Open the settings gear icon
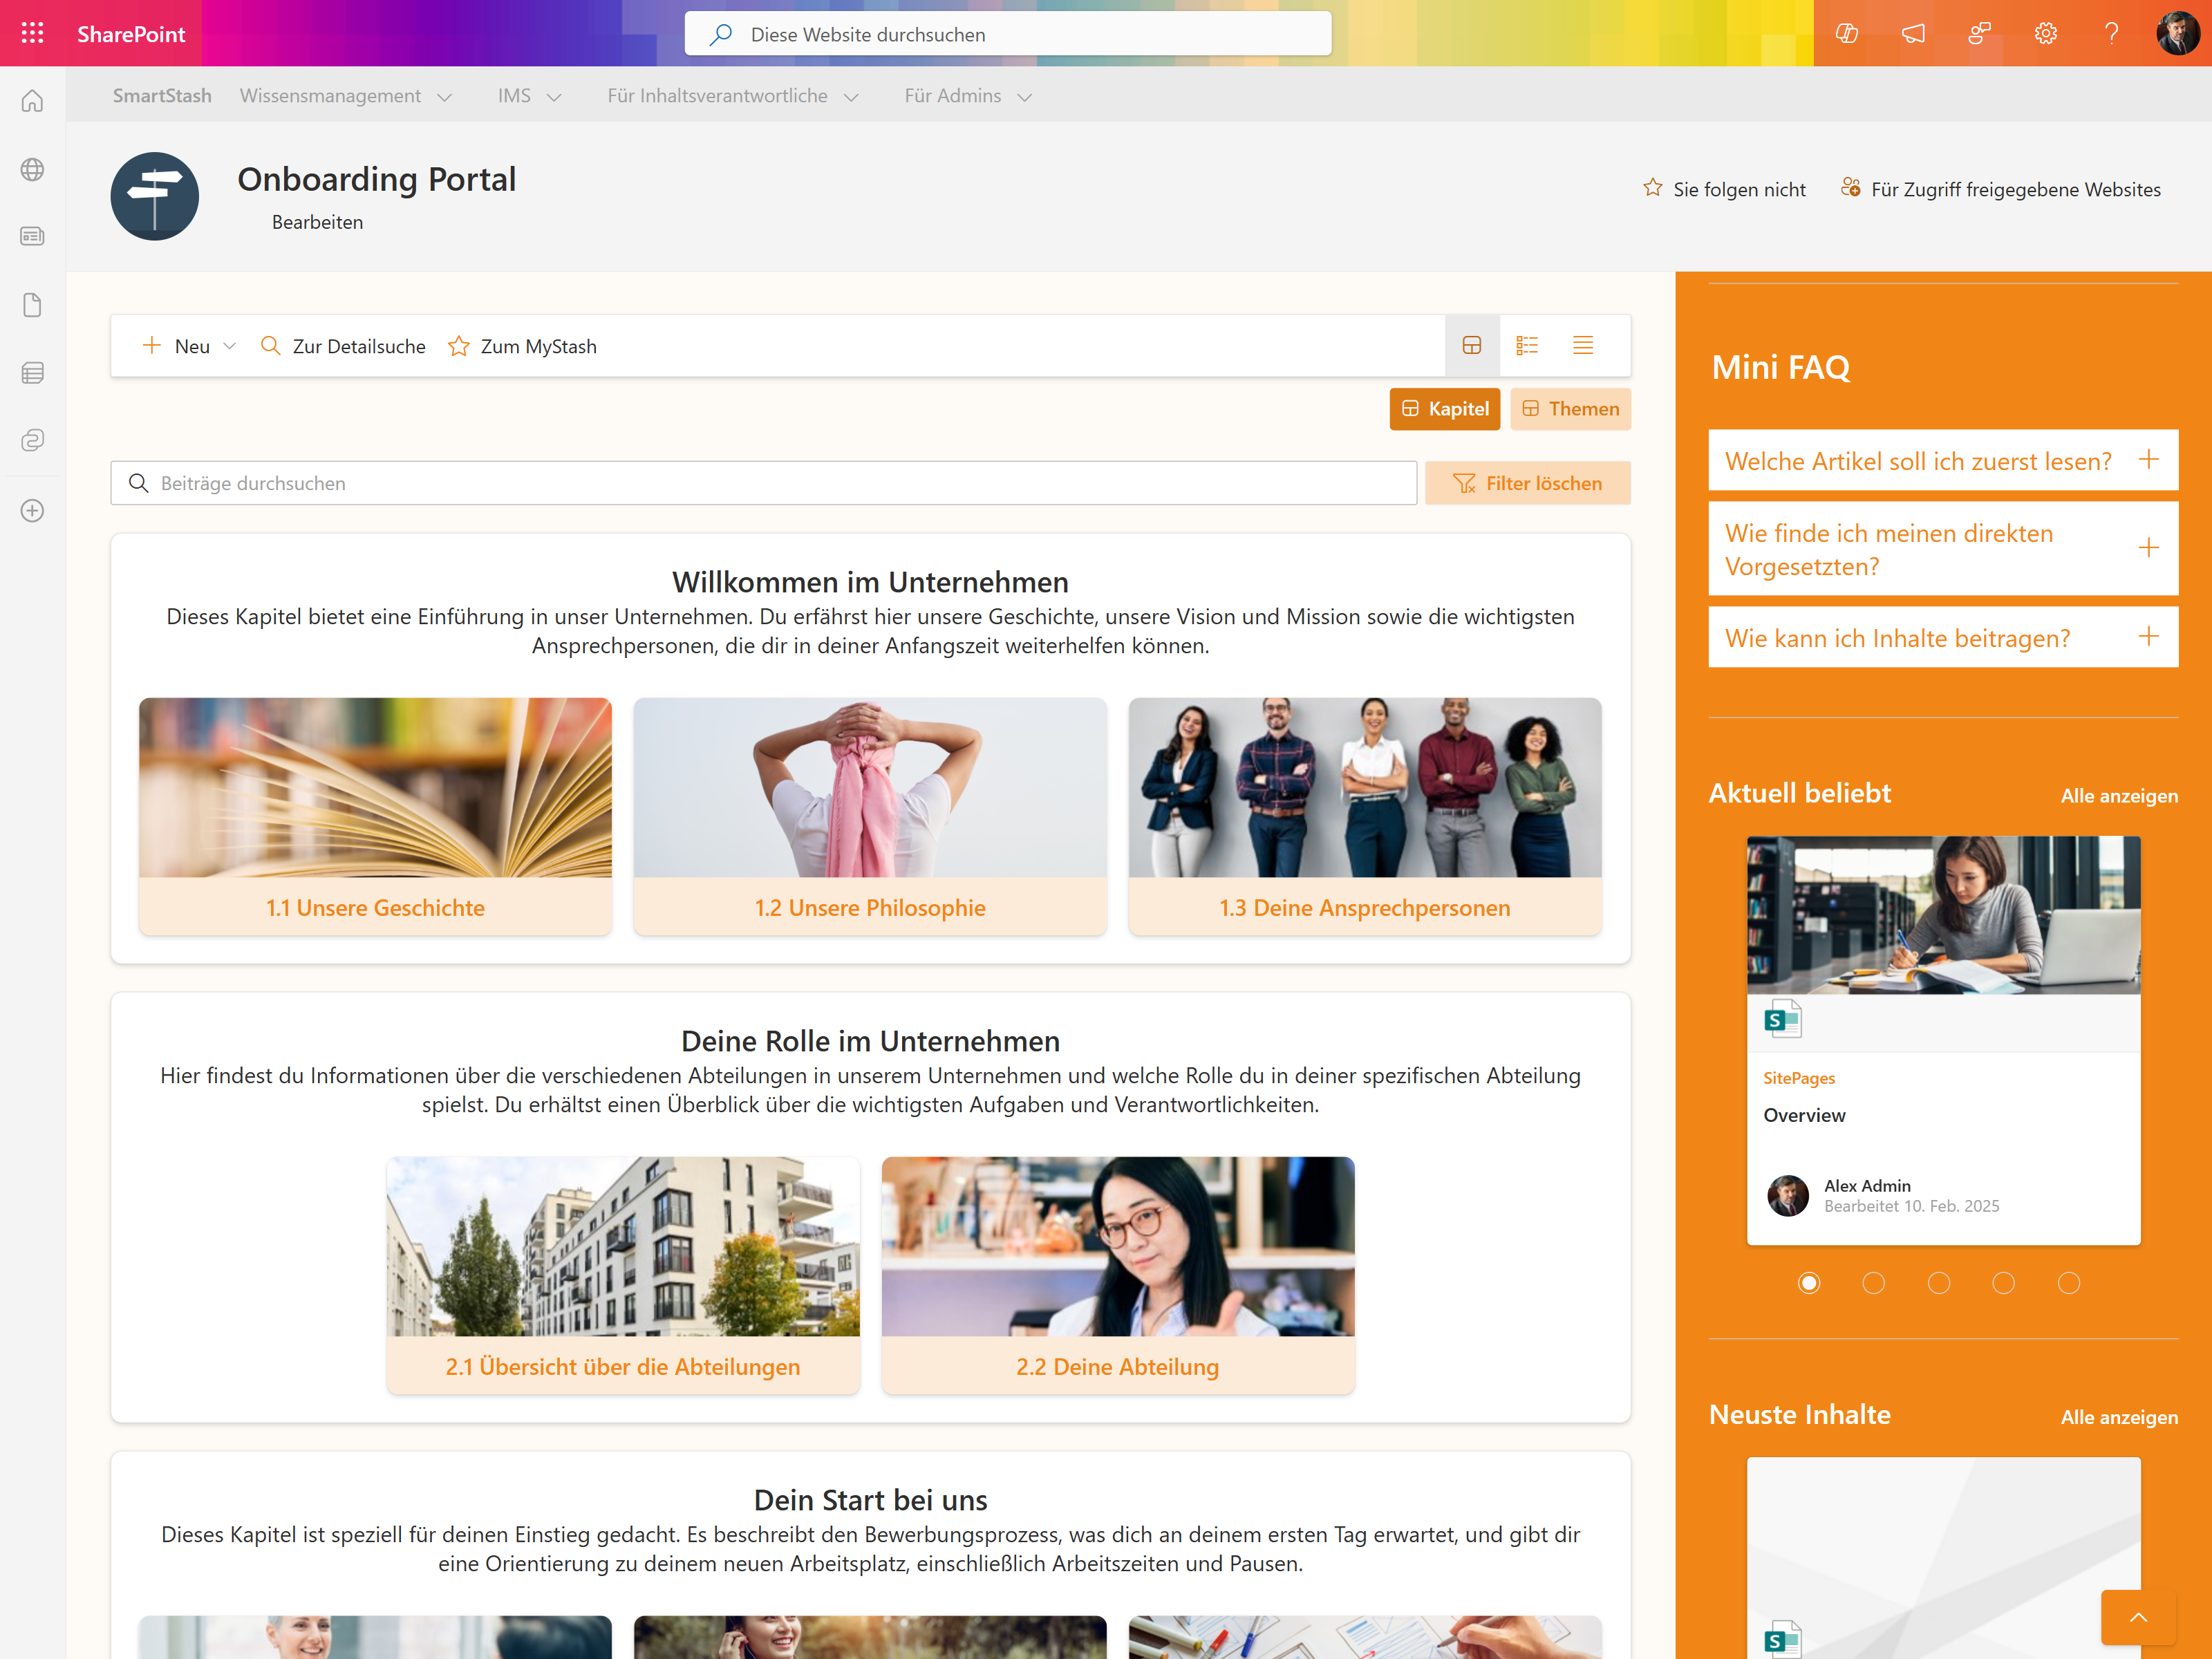The image size is (2212, 1659). click(2045, 33)
